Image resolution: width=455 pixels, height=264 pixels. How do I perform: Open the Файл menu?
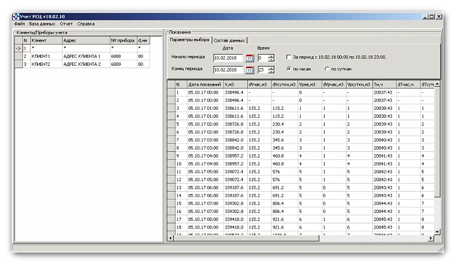pyautogui.click(x=19, y=24)
